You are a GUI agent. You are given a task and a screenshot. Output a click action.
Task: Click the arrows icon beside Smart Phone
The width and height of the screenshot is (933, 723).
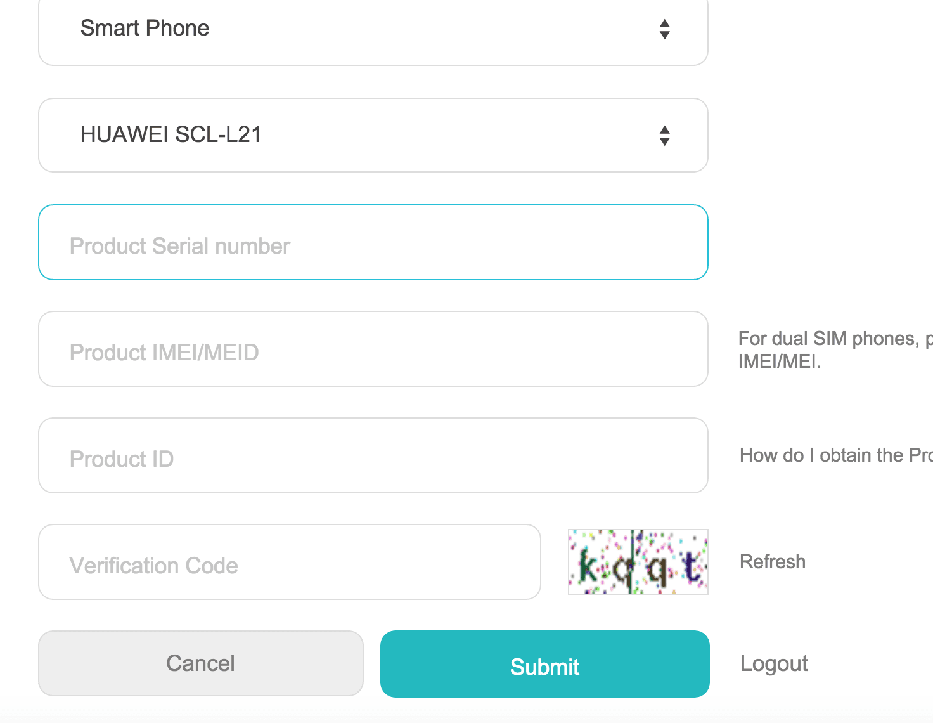[664, 29]
